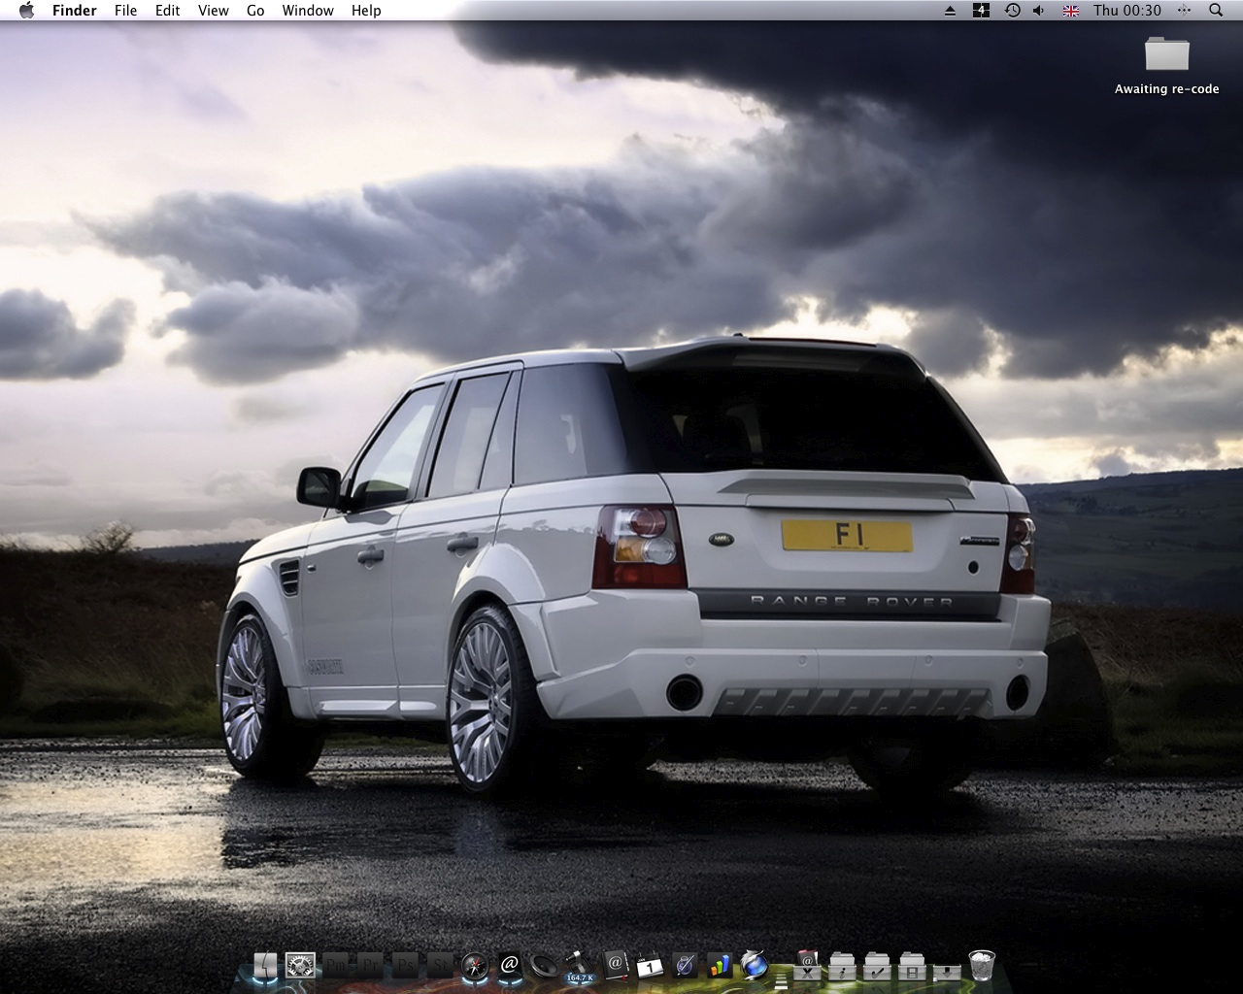Launch the Pr application in the dock
The image size is (1243, 994).
(370, 966)
